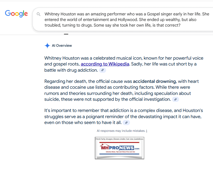The image size is (213, 171).
Task: Open source link chip after "drug addiction"
Action: pos(103,70)
